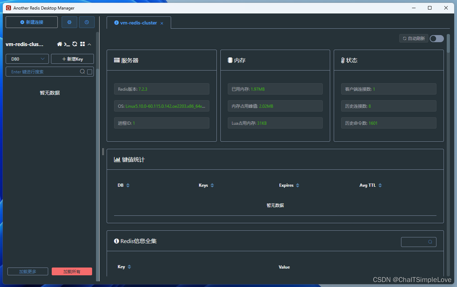The image size is (457, 287).
Task: Minimize the Redis Desktop Manager window
Action: click(413, 8)
